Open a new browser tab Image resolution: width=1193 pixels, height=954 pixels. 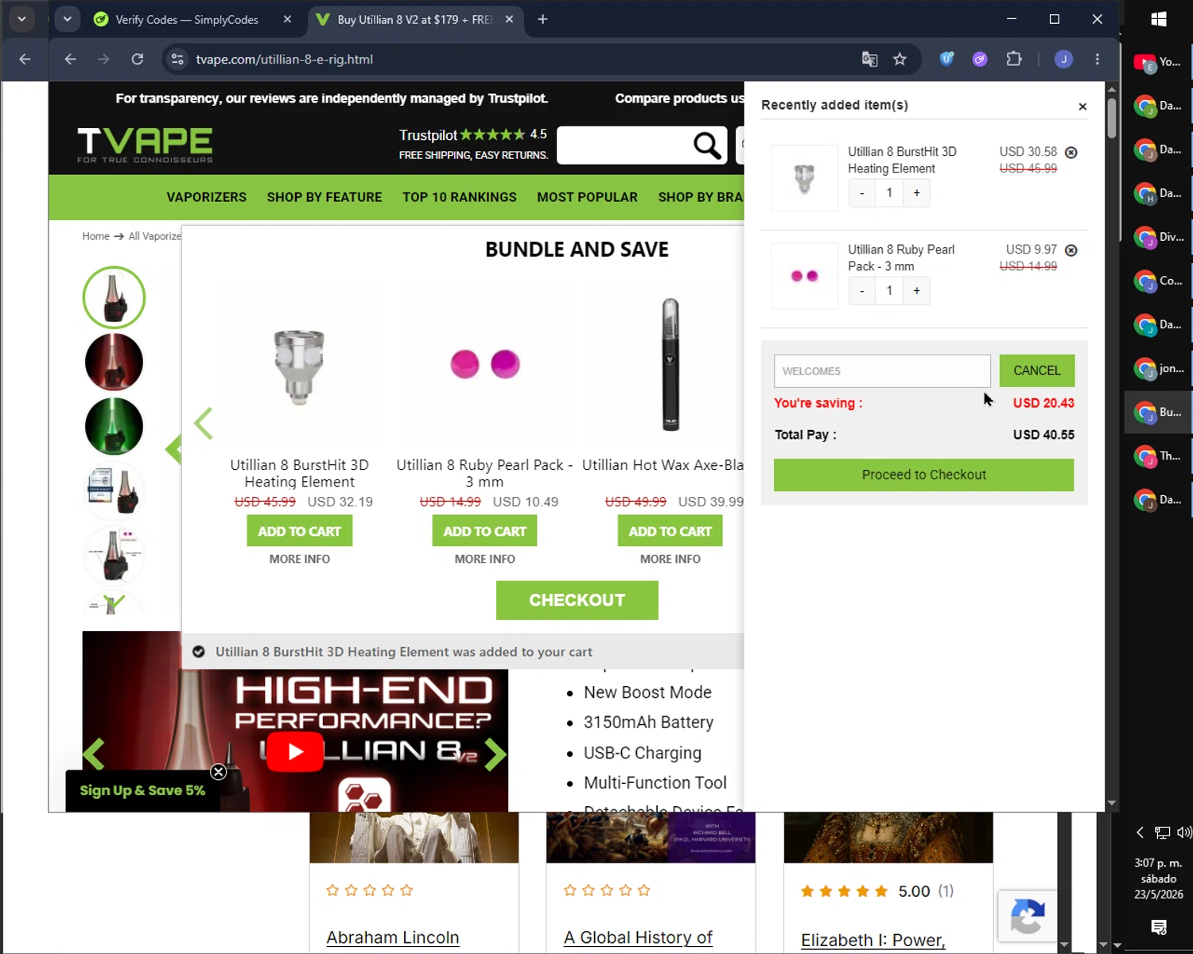coord(542,19)
